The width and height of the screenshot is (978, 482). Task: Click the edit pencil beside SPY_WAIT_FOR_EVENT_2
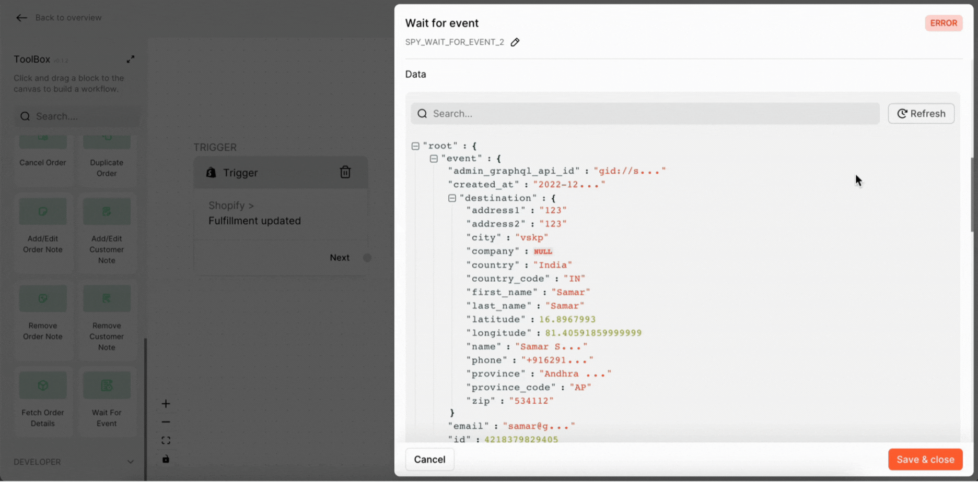coord(515,42)
